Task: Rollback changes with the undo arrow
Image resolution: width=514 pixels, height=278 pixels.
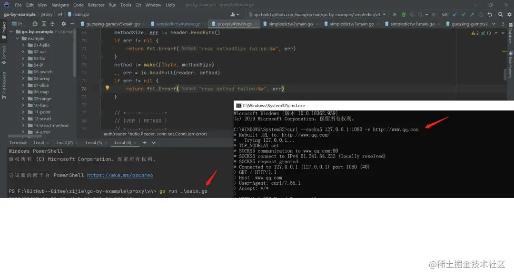Action: tap(490, 14)
